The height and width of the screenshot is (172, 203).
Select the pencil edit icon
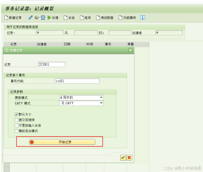point(31,18)
